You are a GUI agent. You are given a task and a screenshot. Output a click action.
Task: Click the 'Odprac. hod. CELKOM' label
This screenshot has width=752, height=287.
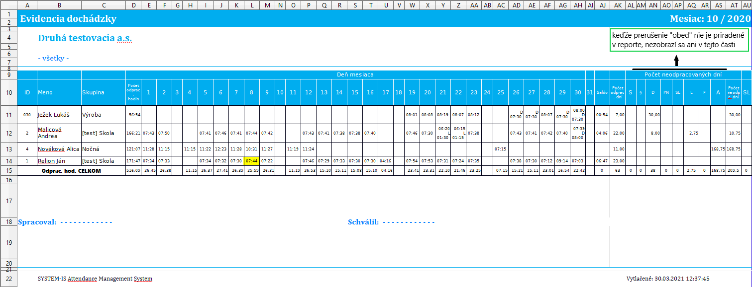[71, 170]
